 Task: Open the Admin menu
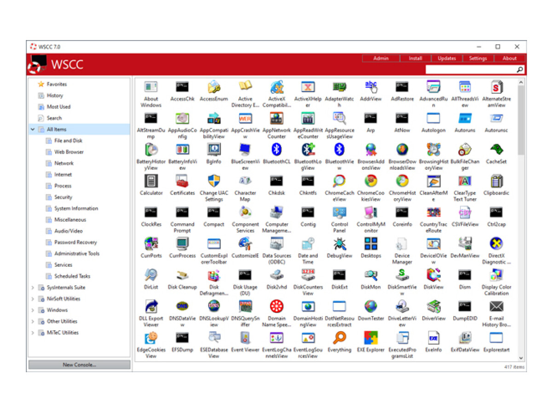pyautogui.click(x=381, y=58)
